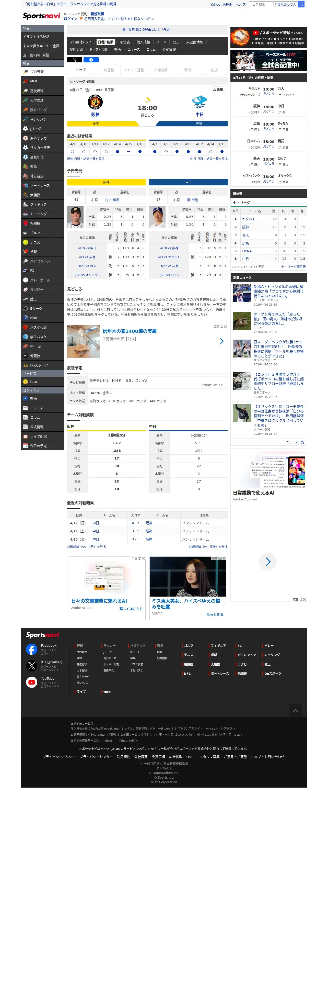Open ゴルフ in the left sidebar
The height and width of the screenshot is (985, 328).
(x=42, y=232)
